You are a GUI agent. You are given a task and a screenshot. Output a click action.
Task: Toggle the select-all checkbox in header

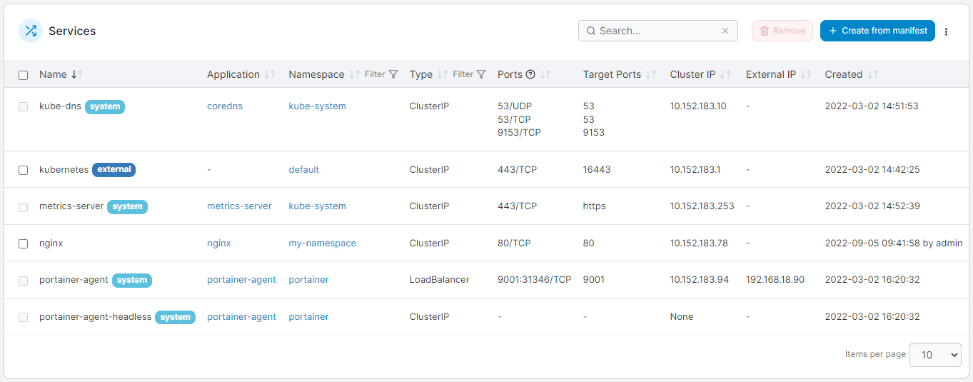[24, 75]
